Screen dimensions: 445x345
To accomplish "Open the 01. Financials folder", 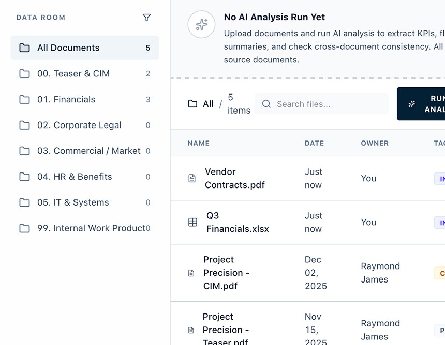I will click(x=84, y=100).
